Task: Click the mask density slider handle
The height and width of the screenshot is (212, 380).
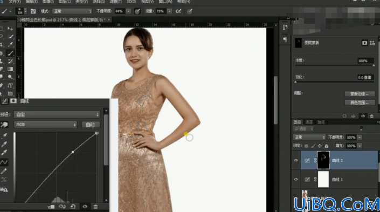Action: pyautogui.click(x=374, y=65)
